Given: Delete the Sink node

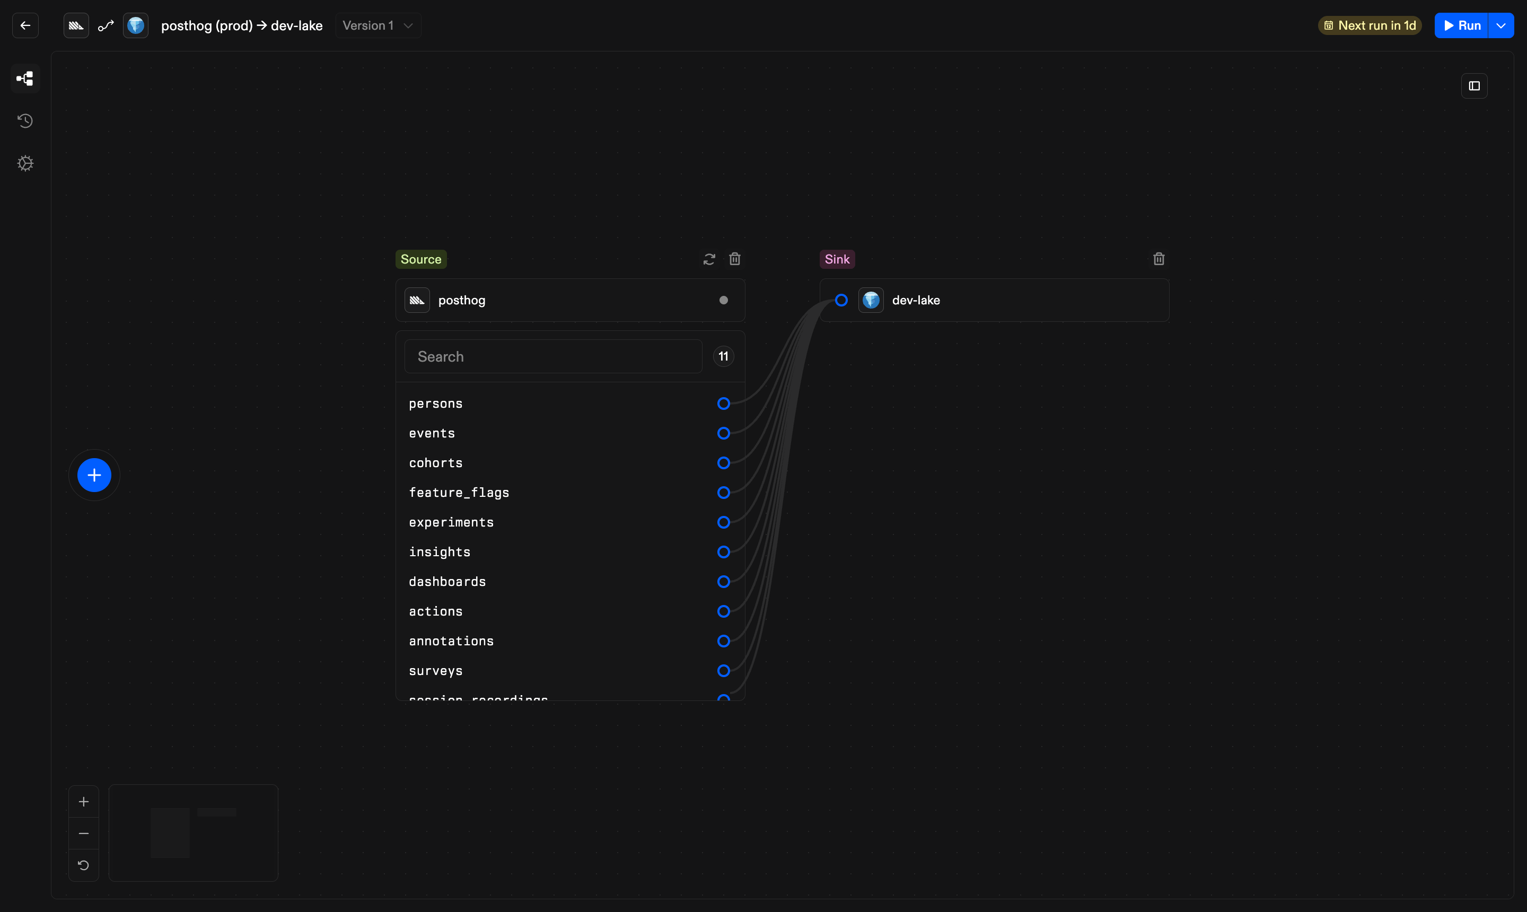Looking at the screenshot, I should pyautogui.click(x=1159, y=259).
